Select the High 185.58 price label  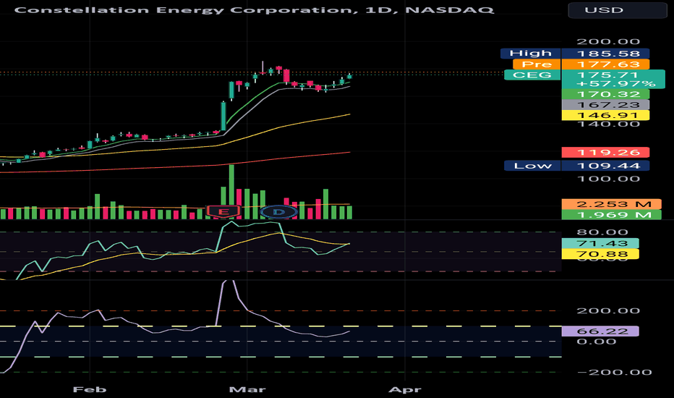575,54
